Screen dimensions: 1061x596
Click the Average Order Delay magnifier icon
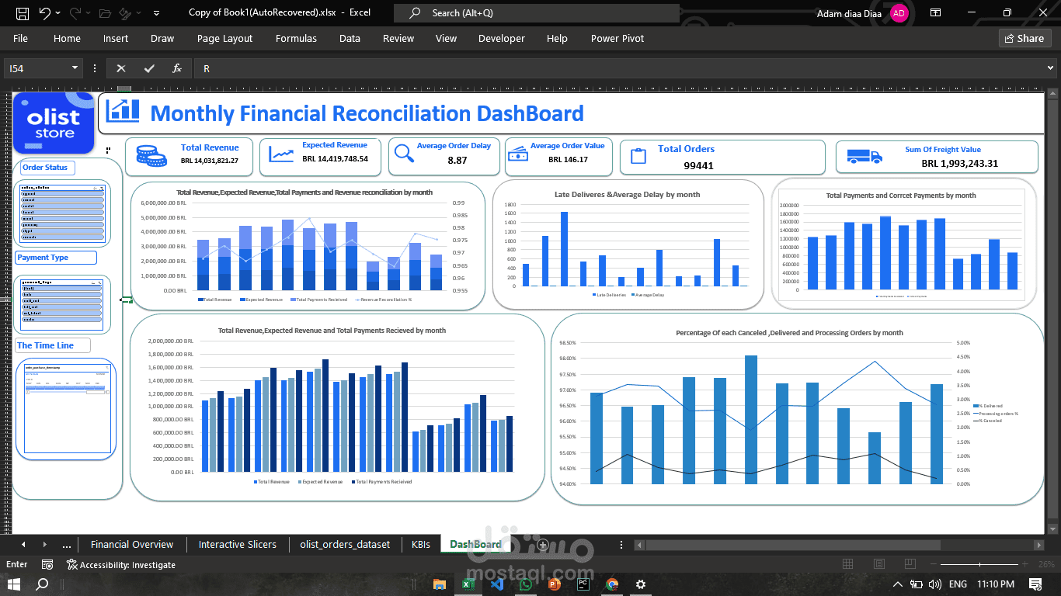coord(404,154)
